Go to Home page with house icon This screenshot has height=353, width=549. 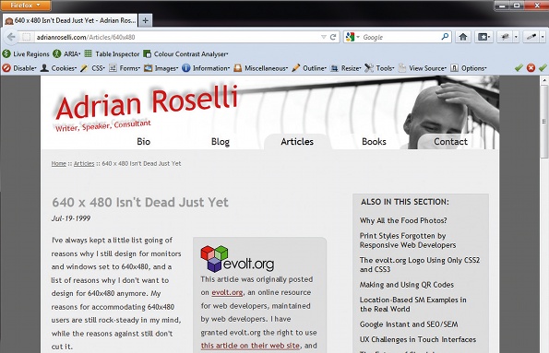[x=463, y=37]
